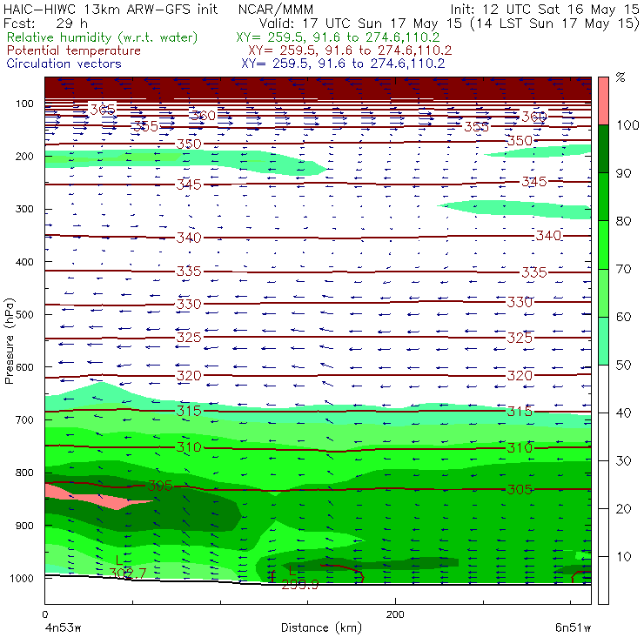644x644 pixels.
Task: Select the 'NCAR/MMM' header text
Action: [276, 9]
